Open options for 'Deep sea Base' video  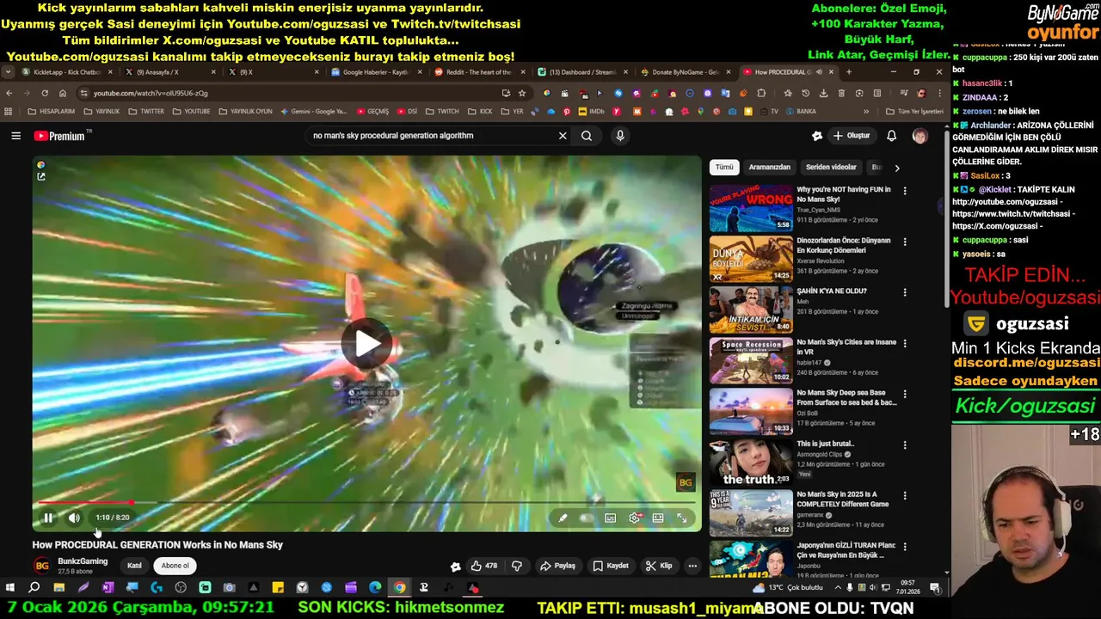click(x=904, y=394)
